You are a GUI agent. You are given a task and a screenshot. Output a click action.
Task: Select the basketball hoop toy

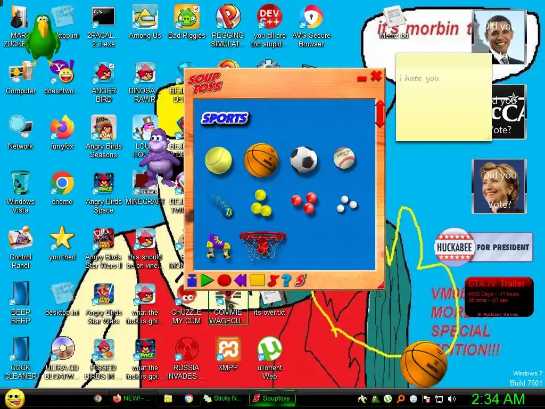point(263,246)
